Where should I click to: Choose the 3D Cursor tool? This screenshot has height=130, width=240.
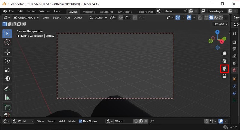[x=7, y=42]
